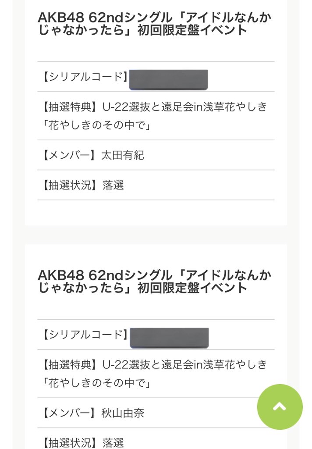Viewport: 312px width, 449px height.
Task: Select member name 秋山由奈
Action: (123, 413)
